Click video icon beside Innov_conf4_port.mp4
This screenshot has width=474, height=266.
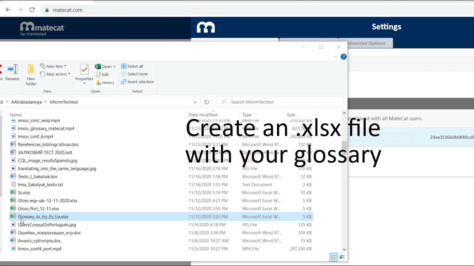[x=13, y=249]
